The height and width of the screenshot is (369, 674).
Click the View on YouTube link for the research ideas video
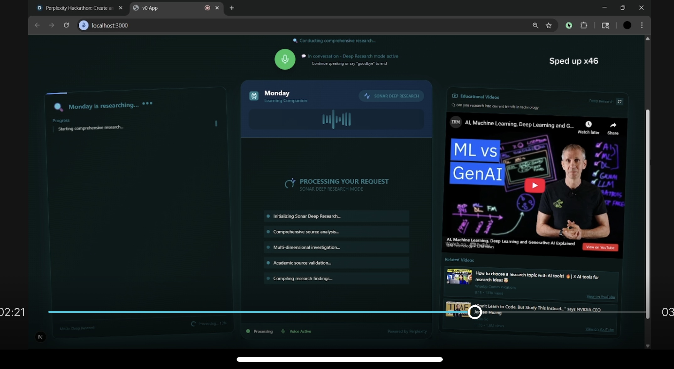(600, 297)
